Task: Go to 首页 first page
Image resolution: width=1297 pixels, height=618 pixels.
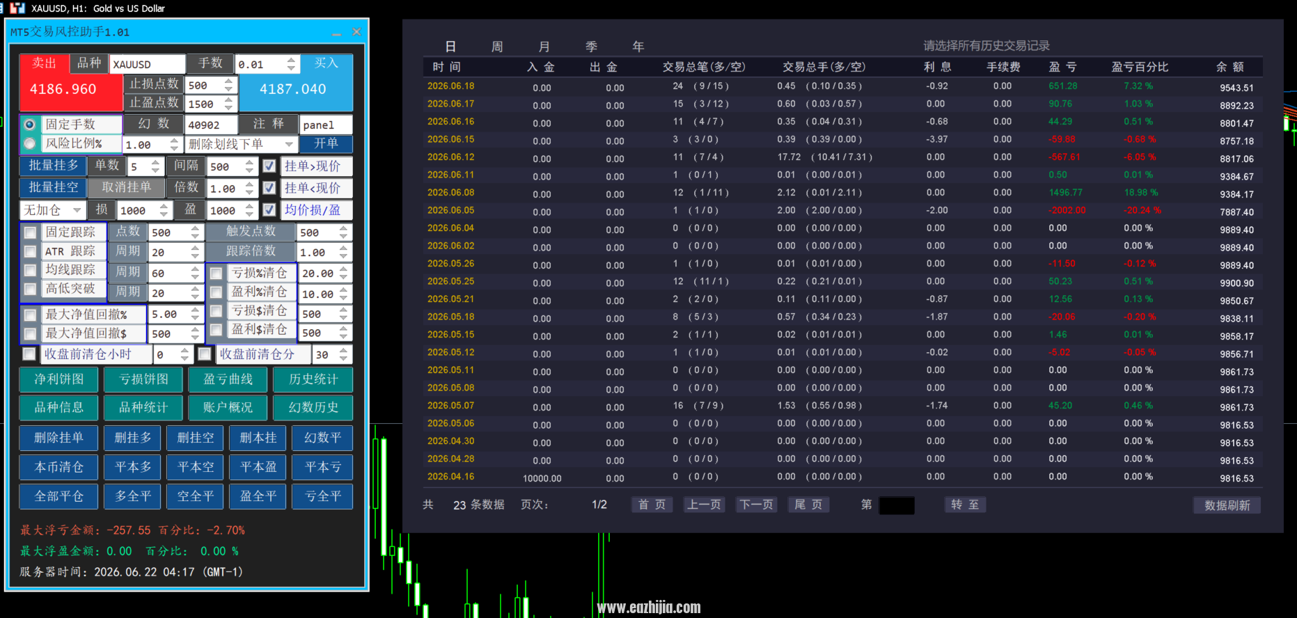Action: (652, 505)
